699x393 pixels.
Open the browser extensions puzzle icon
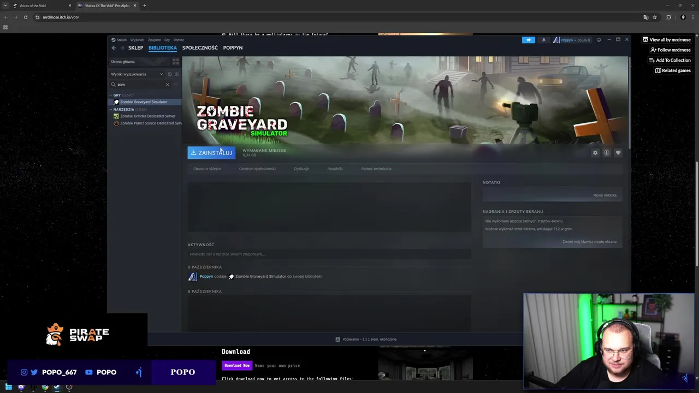(x=668, y=17)
